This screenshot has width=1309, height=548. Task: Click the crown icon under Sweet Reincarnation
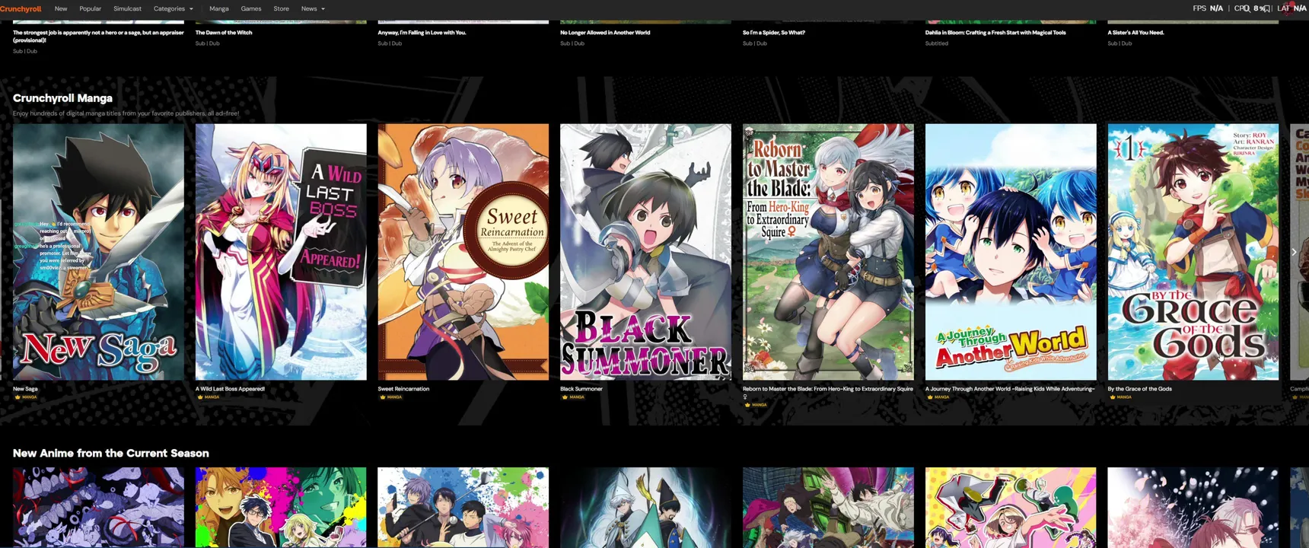tap(382, 397)
